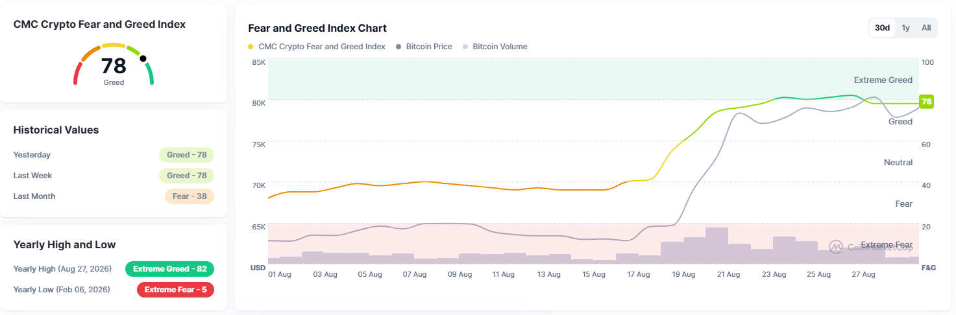956x315 pixels.
Task: Click the Greed - 78 badge for Yesterday
Action: click(186, 155)
